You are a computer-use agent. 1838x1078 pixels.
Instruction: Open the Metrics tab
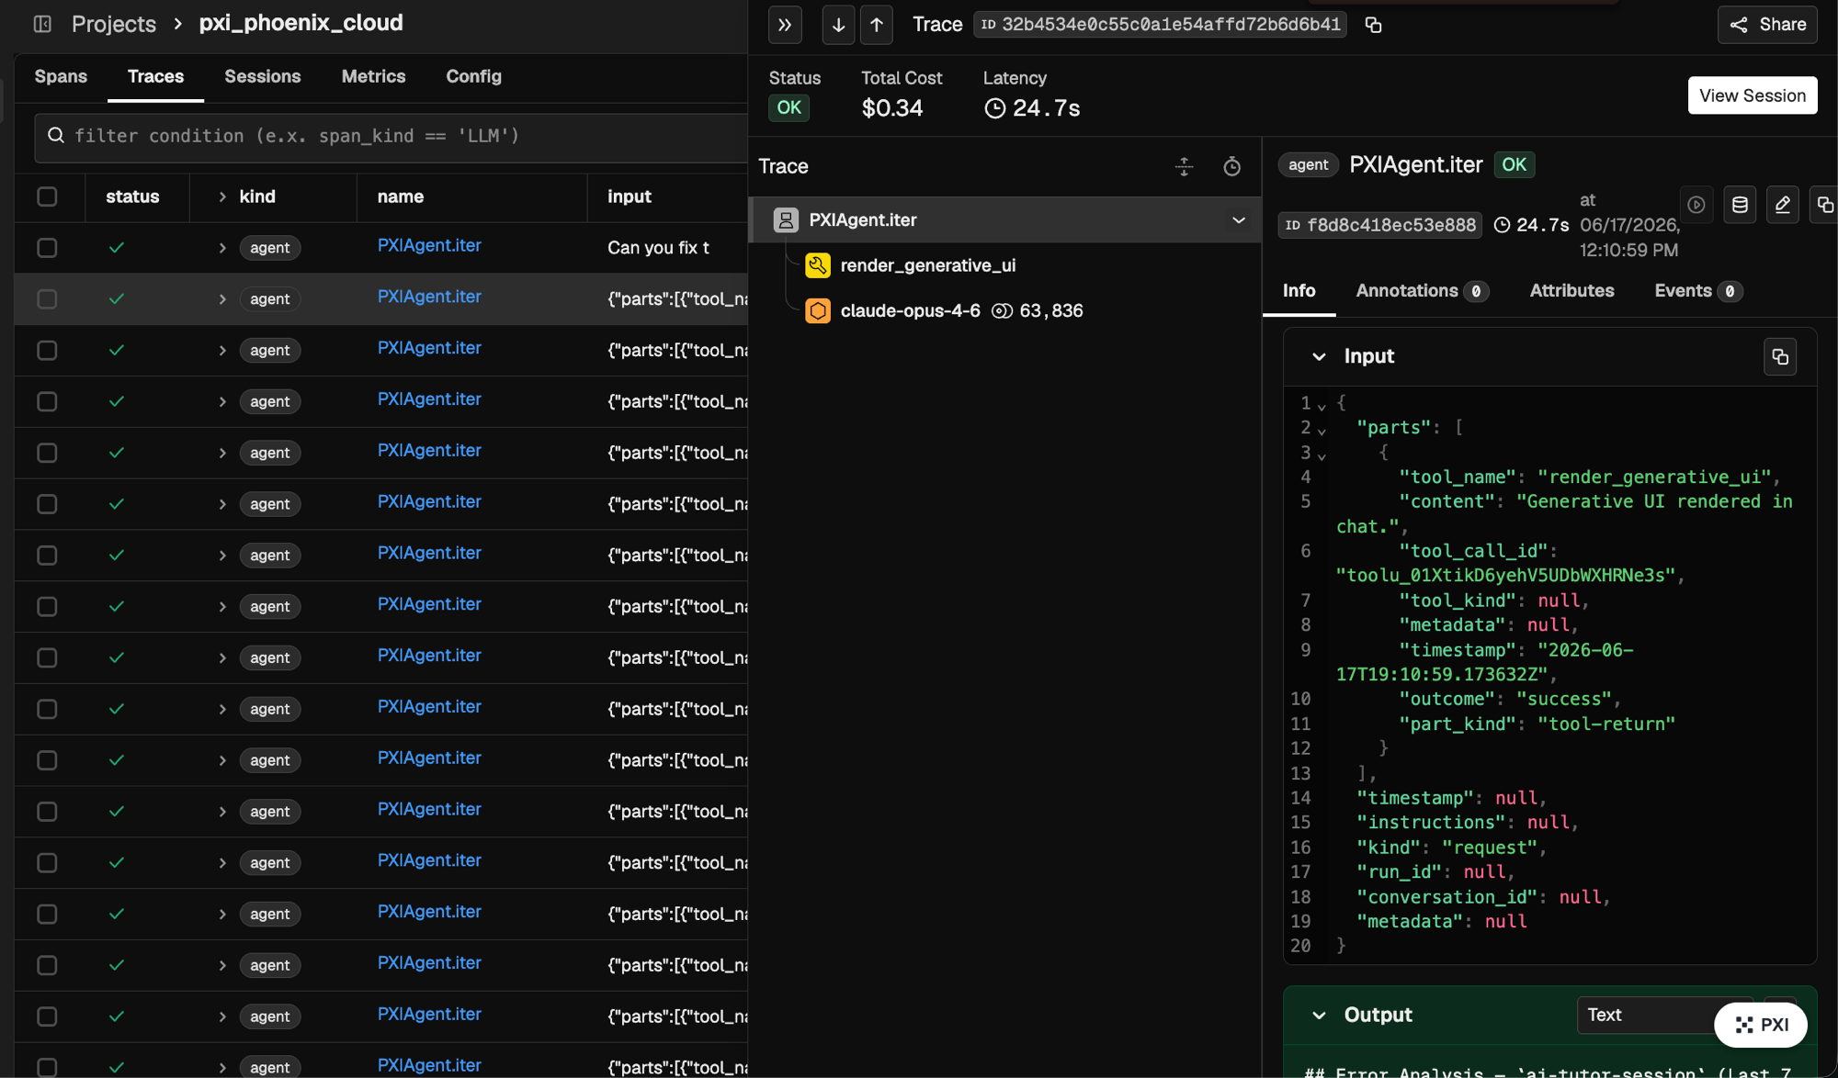(373, 77)
